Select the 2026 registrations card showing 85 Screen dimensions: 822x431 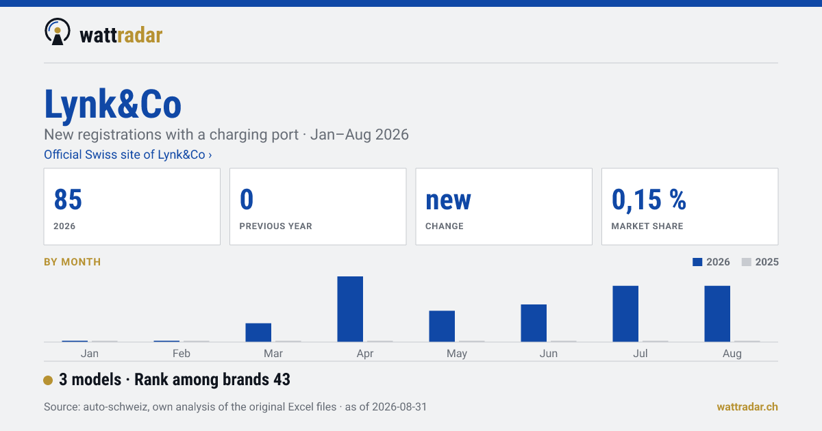pyautogui.click(x=132, y=207)
